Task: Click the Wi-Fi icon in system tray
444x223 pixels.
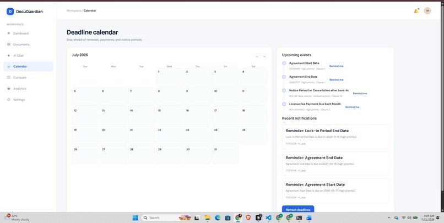Action: tap(404, 217)
